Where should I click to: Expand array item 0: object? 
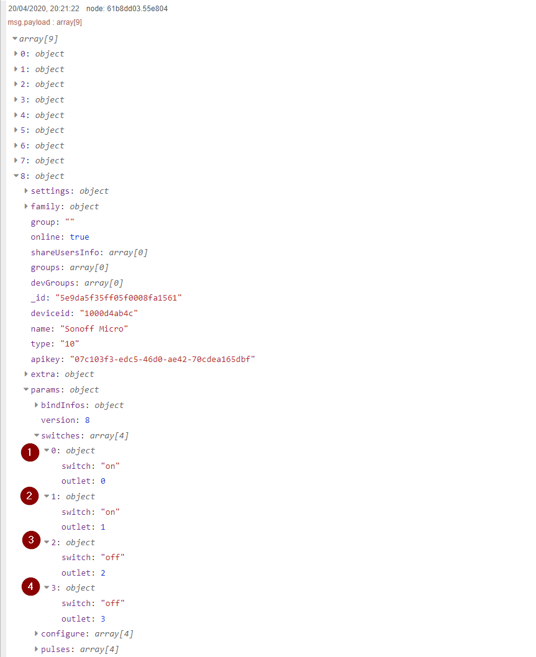pos(16,53)
